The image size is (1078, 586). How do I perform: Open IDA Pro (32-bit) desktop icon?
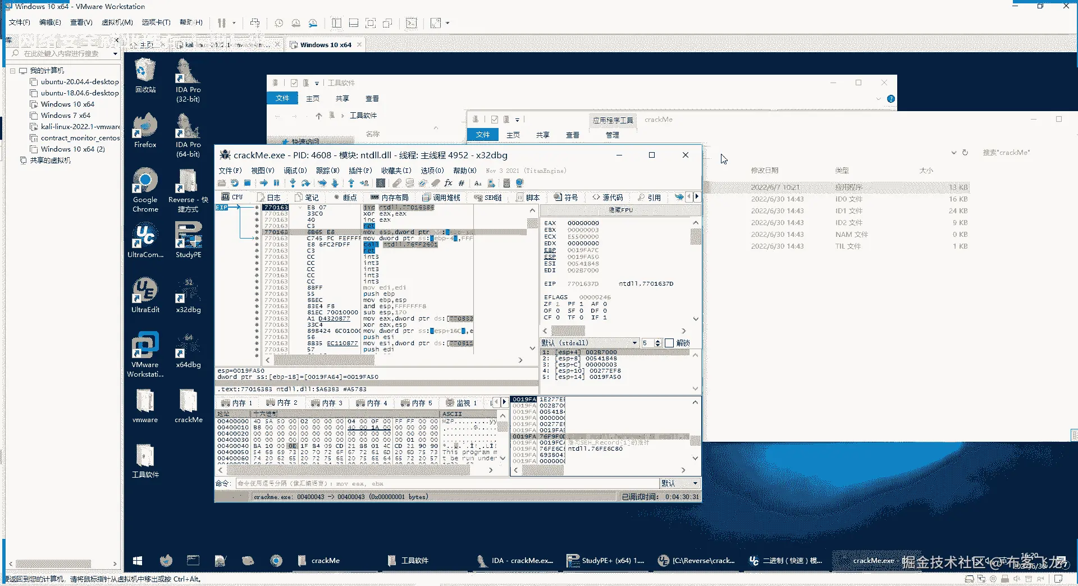pyautogui.click(x=188, y=80)
